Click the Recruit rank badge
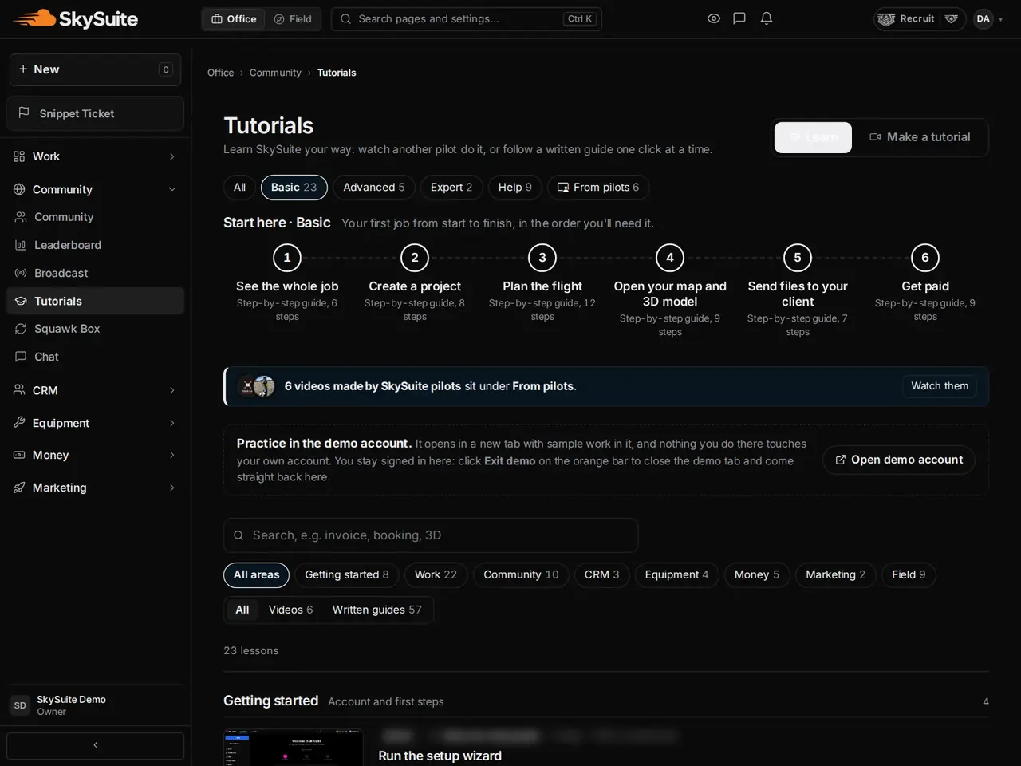 pos(906,18)
